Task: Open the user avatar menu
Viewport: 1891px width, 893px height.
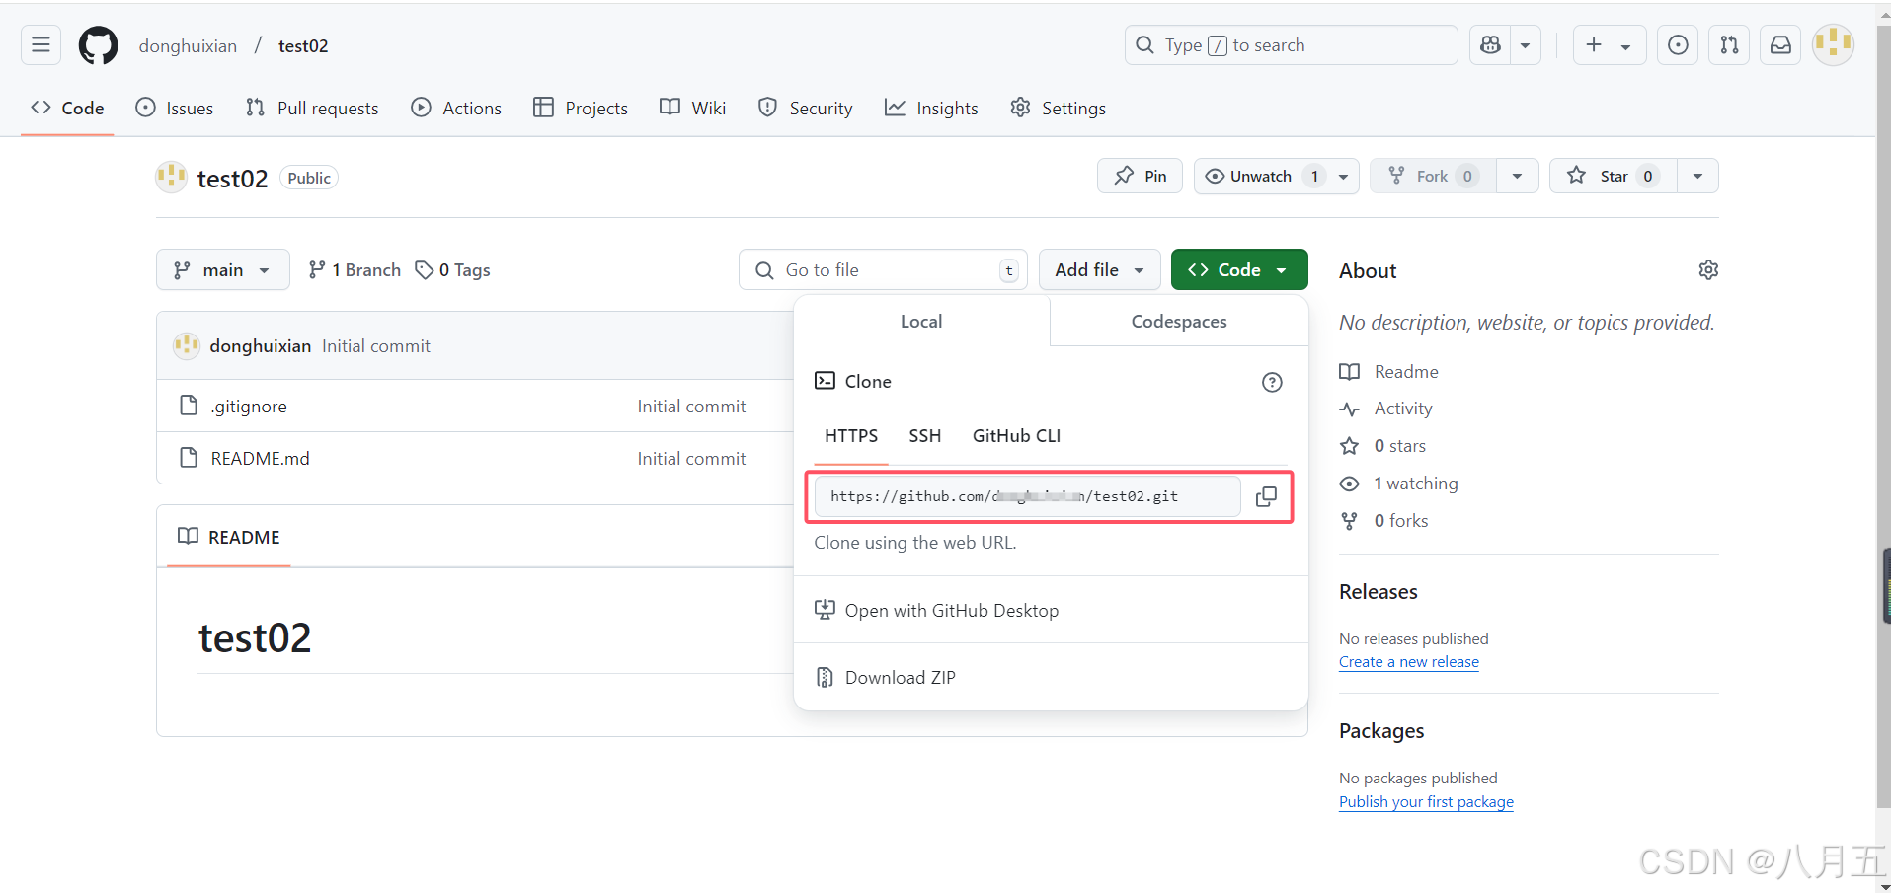Action: (x=1833, y=45)
